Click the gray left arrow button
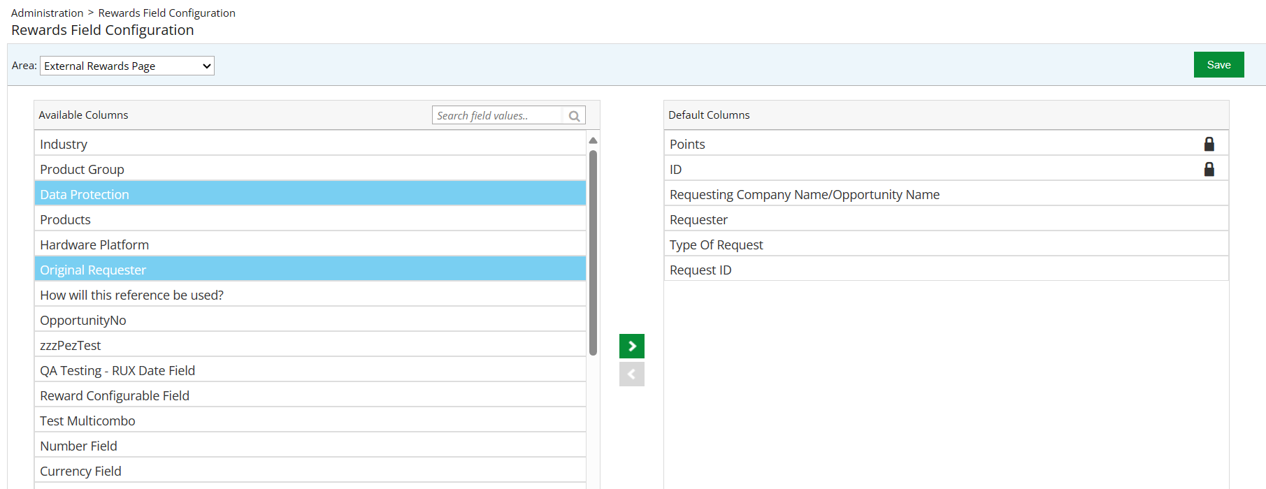Viewport: 1266px width, 489px height. pos(632,374)
